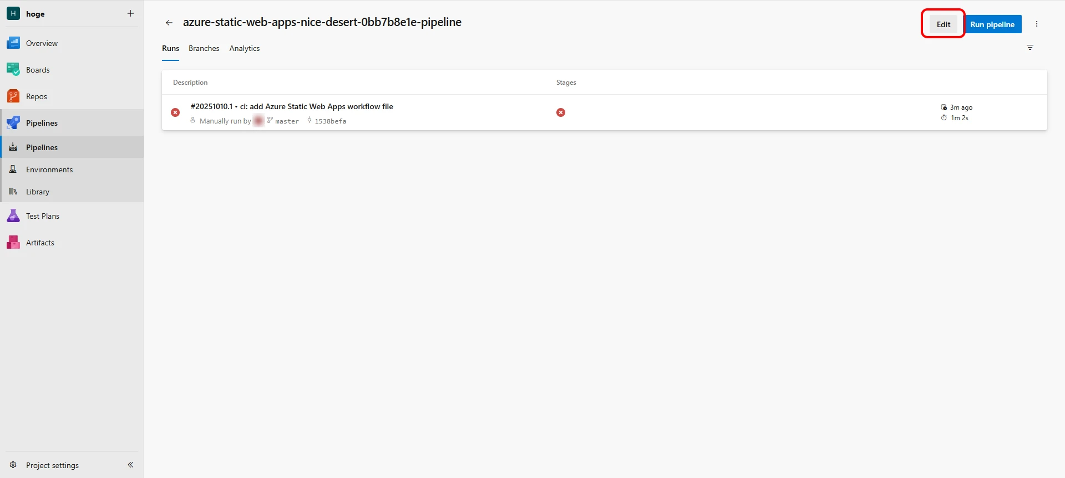Click the plus icon next to hoge
Screen dimensions: 1065x478
(131, 13)
